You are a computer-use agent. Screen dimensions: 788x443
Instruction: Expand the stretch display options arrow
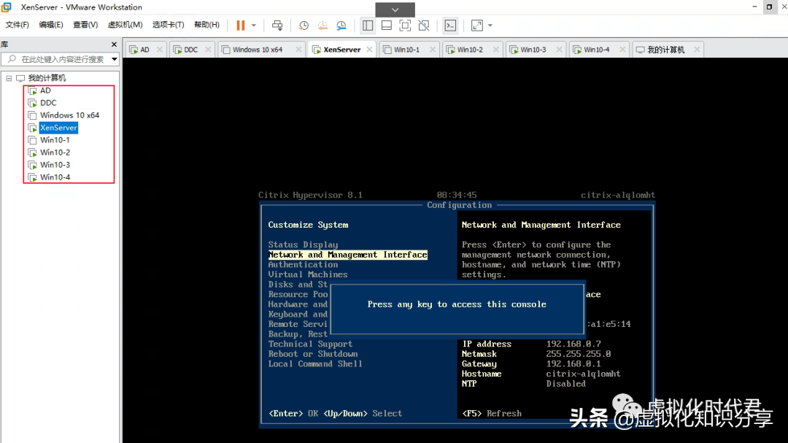point(490,25)
